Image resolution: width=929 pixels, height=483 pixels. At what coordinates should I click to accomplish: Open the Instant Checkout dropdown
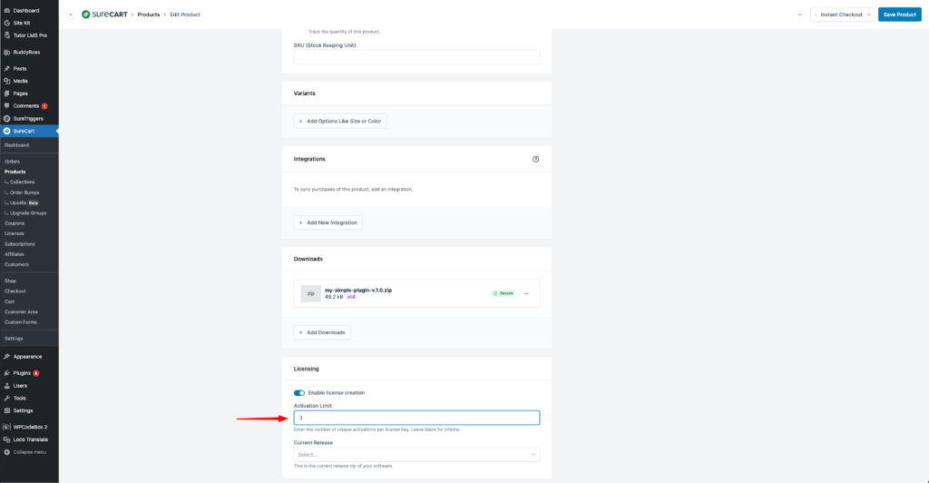843,15
